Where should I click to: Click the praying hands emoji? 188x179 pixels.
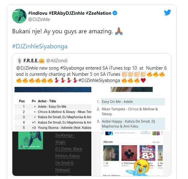tap(119, 31)
